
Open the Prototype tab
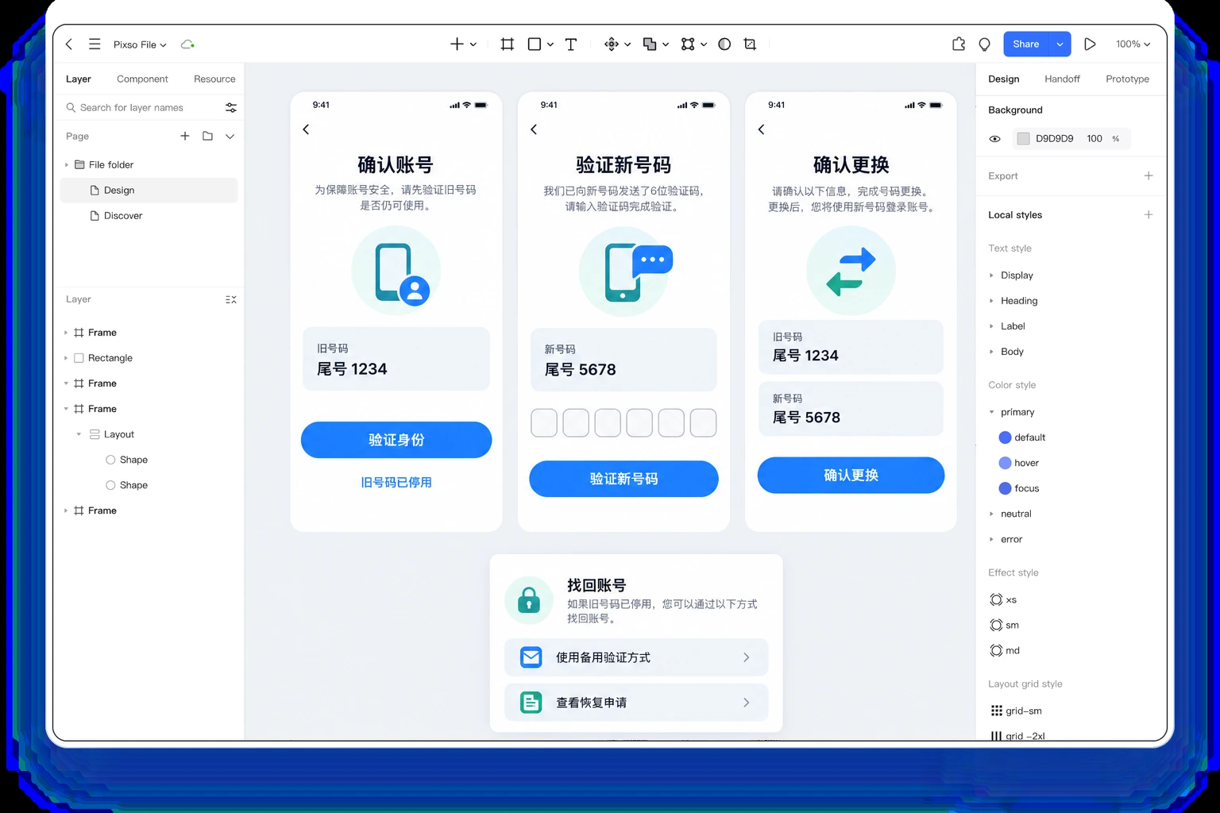tap(1127, 79)
